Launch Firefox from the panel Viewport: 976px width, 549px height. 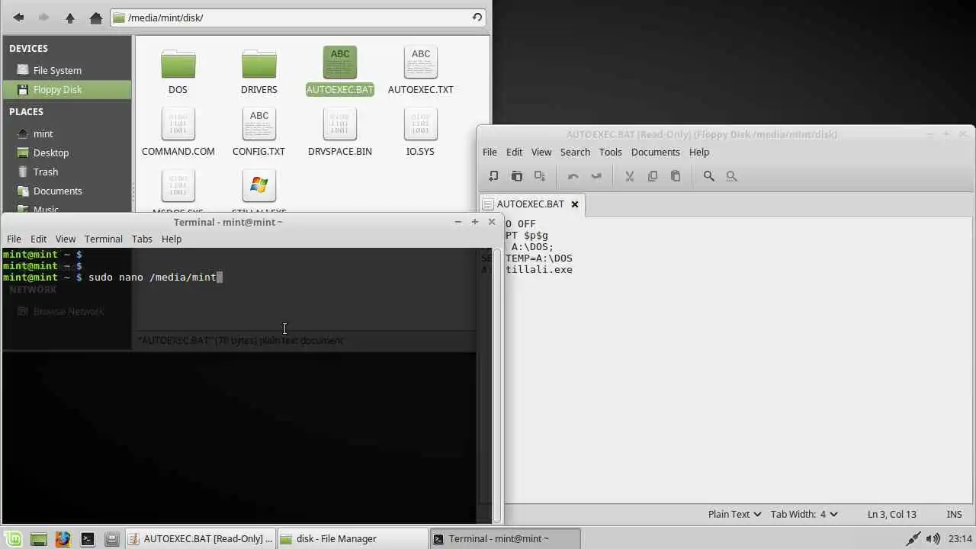pyautogui.click(x=63, y=539)
